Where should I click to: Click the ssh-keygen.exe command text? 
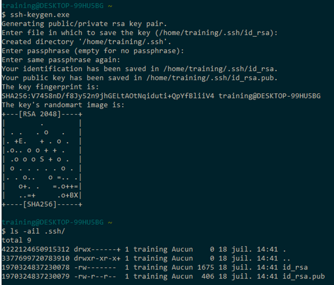click(x=40, y=15)
